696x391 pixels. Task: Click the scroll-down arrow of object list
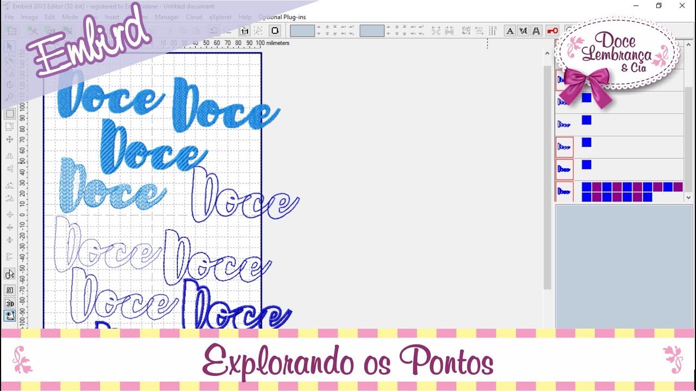pyautogui.click(x=688, y=198)
